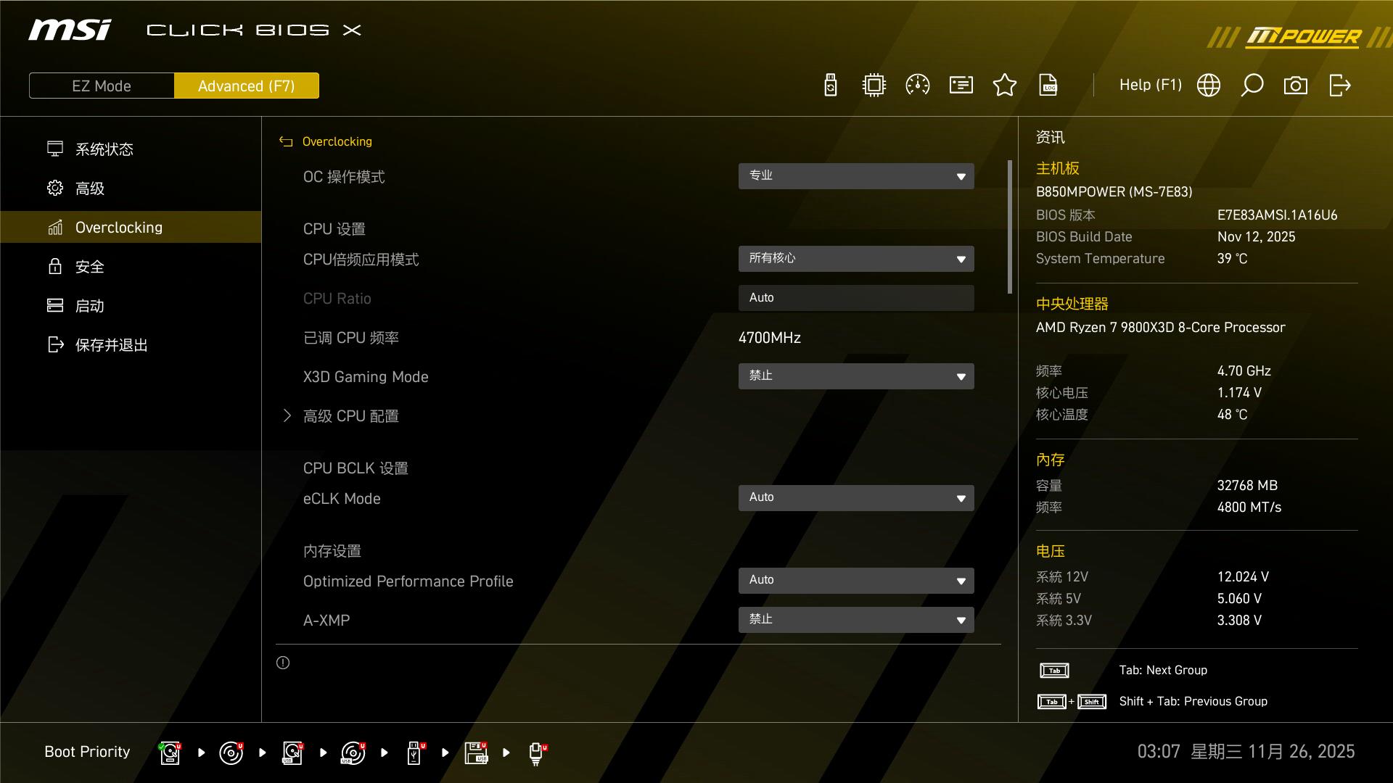Click the search magnifier icon
The width and height of the screenshot is (1393, 783).
point(1252,86)
